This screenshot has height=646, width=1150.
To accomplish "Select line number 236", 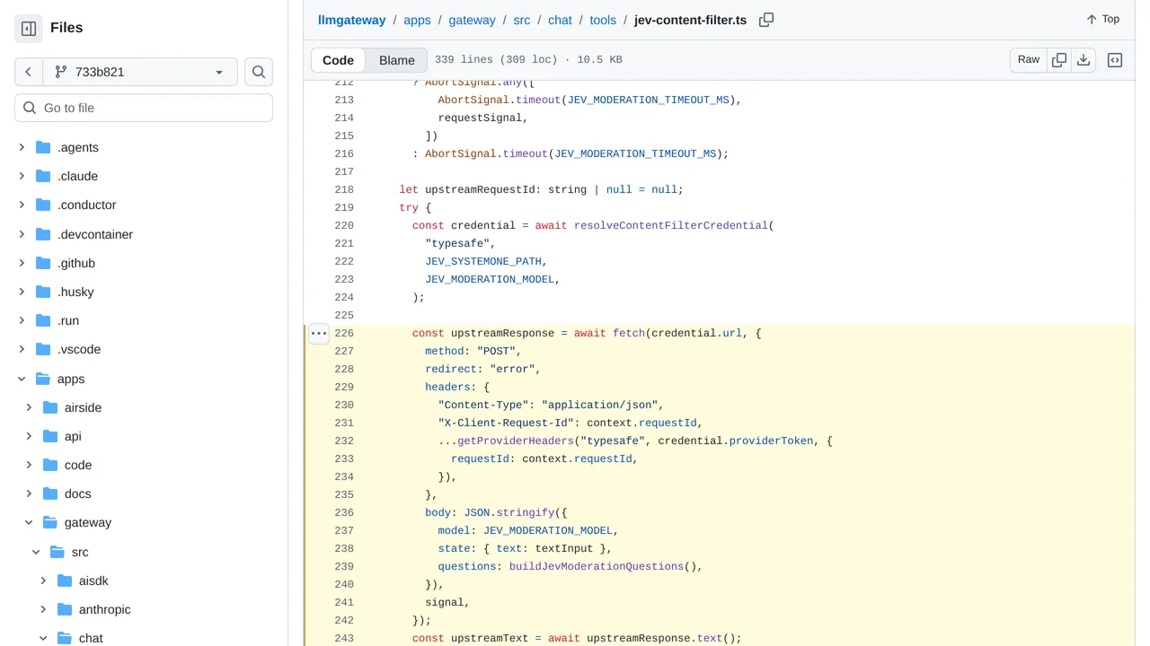I will tap(344, 512).
